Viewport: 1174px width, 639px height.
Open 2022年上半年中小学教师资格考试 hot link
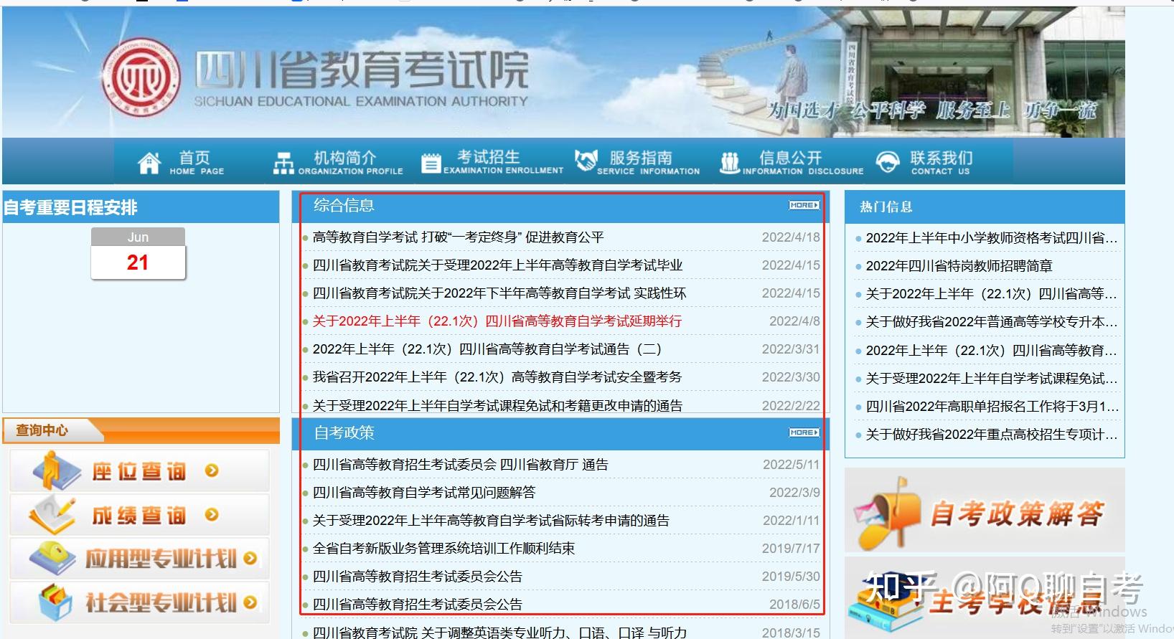[992, 238]
